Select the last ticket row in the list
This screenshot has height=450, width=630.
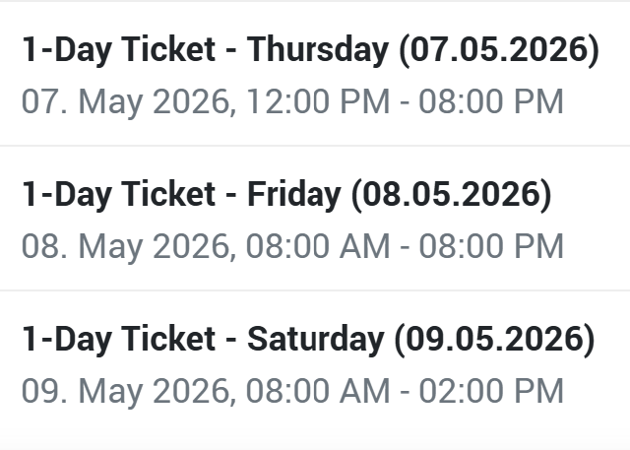(315, 364)
